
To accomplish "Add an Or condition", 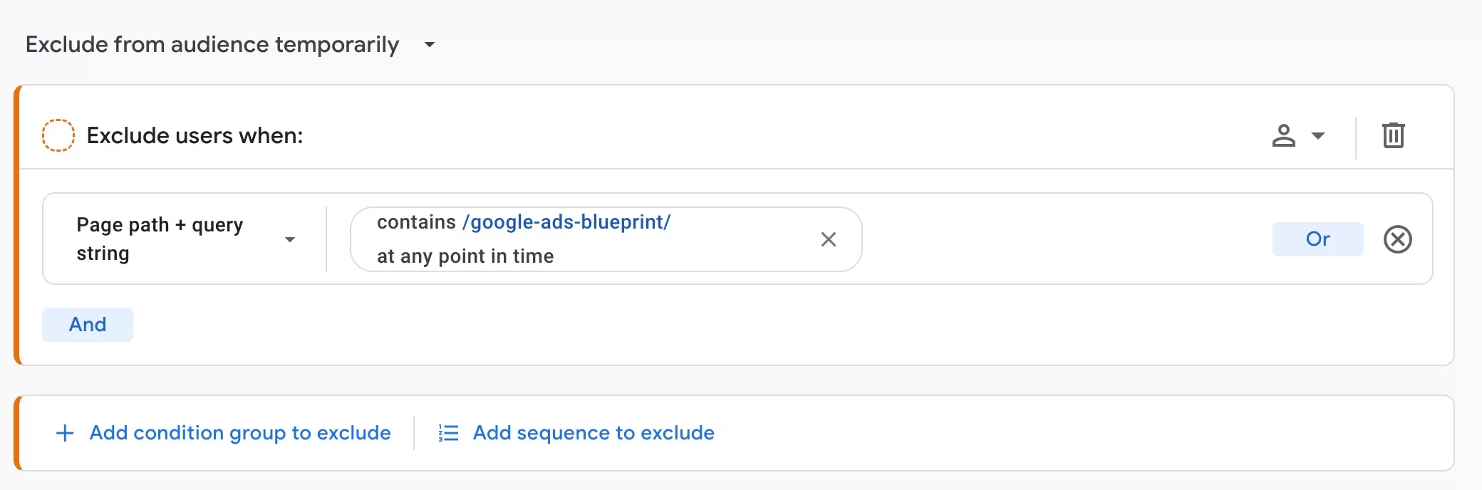I will pos(1317,239).
